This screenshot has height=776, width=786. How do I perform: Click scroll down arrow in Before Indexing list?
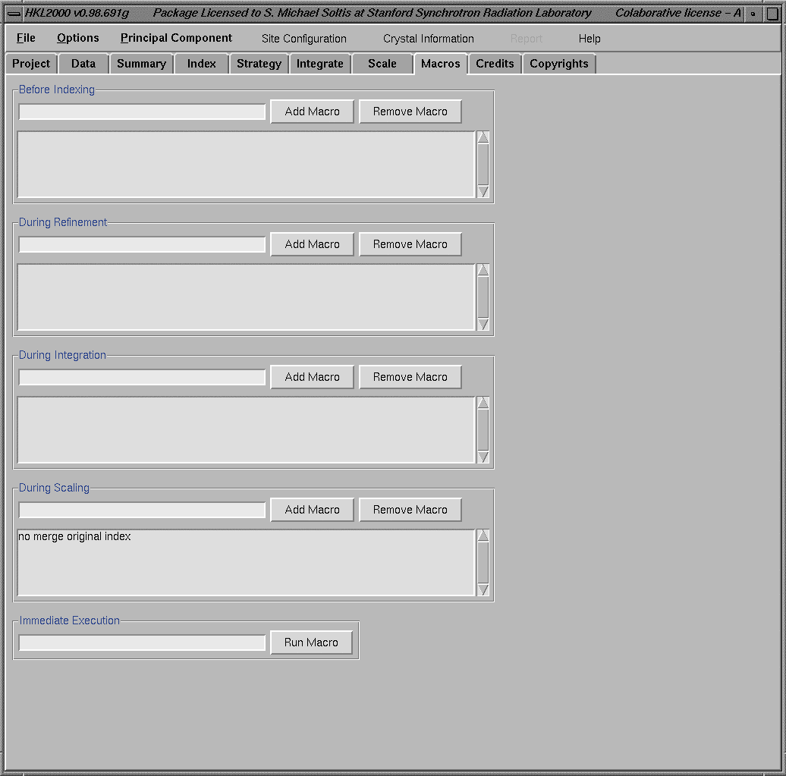483,191
